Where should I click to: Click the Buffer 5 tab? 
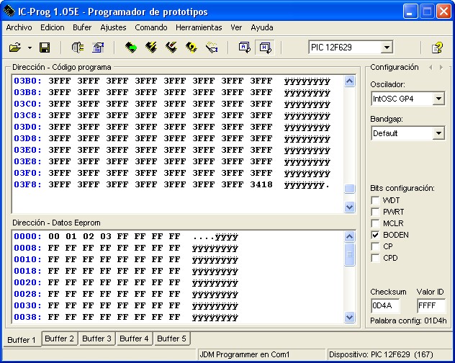pos(171,339)
